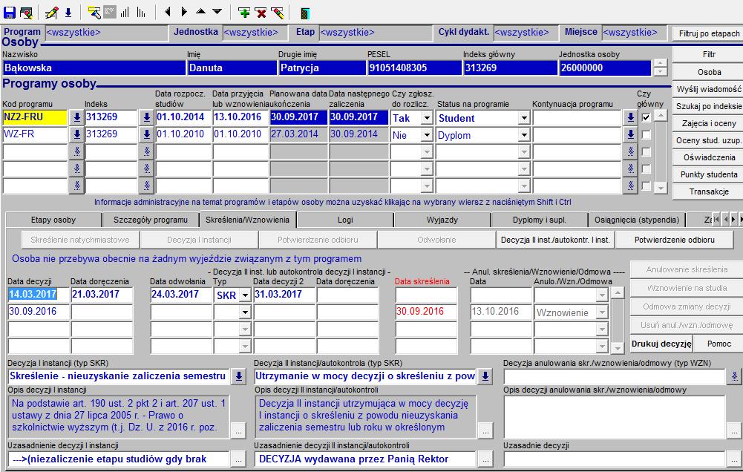
Task: Click the ascending sort bars icon
Action: (x=125, y=13)
